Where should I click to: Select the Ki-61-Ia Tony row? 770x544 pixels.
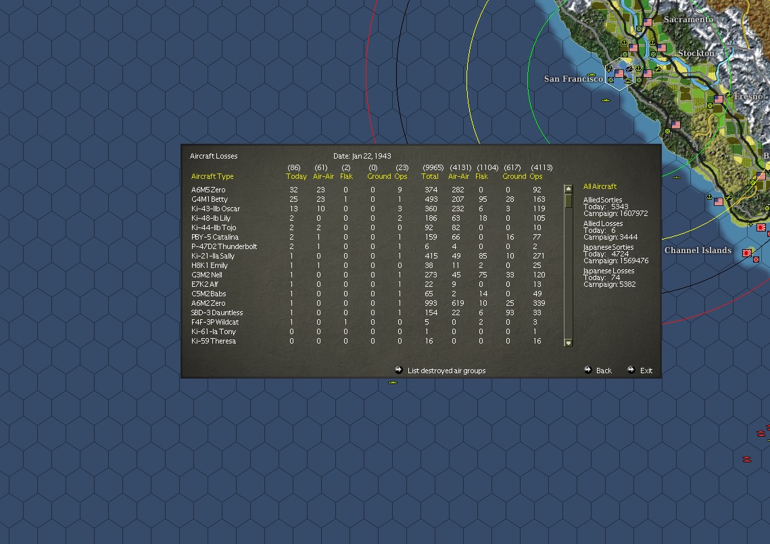pos(368,331)
